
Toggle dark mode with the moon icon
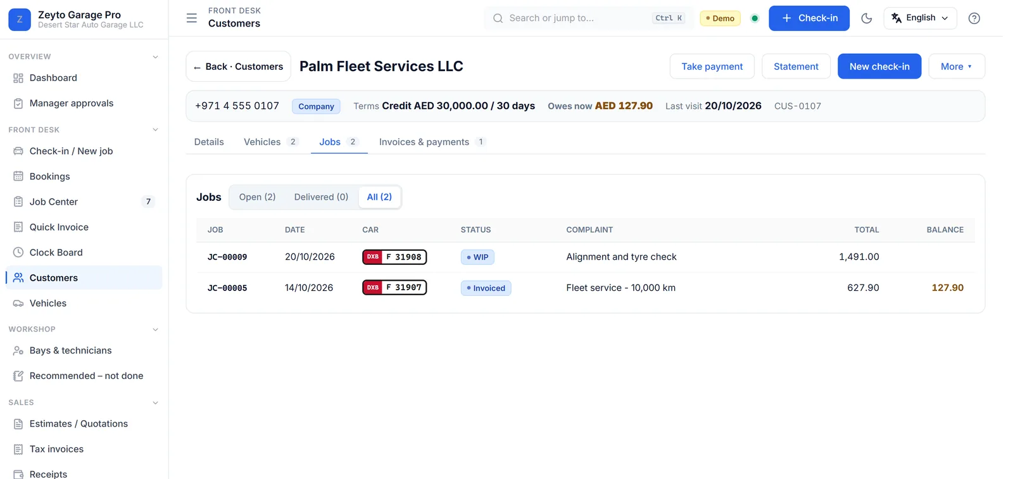tap(867, 18)
